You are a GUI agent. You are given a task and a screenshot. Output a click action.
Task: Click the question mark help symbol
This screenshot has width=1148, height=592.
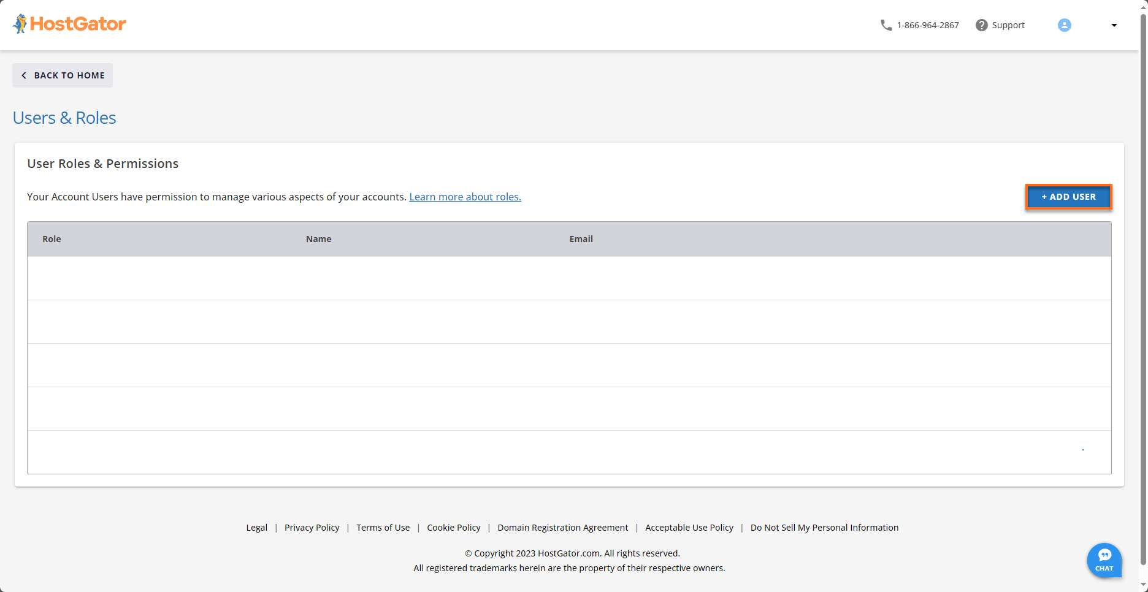[982, 25]
